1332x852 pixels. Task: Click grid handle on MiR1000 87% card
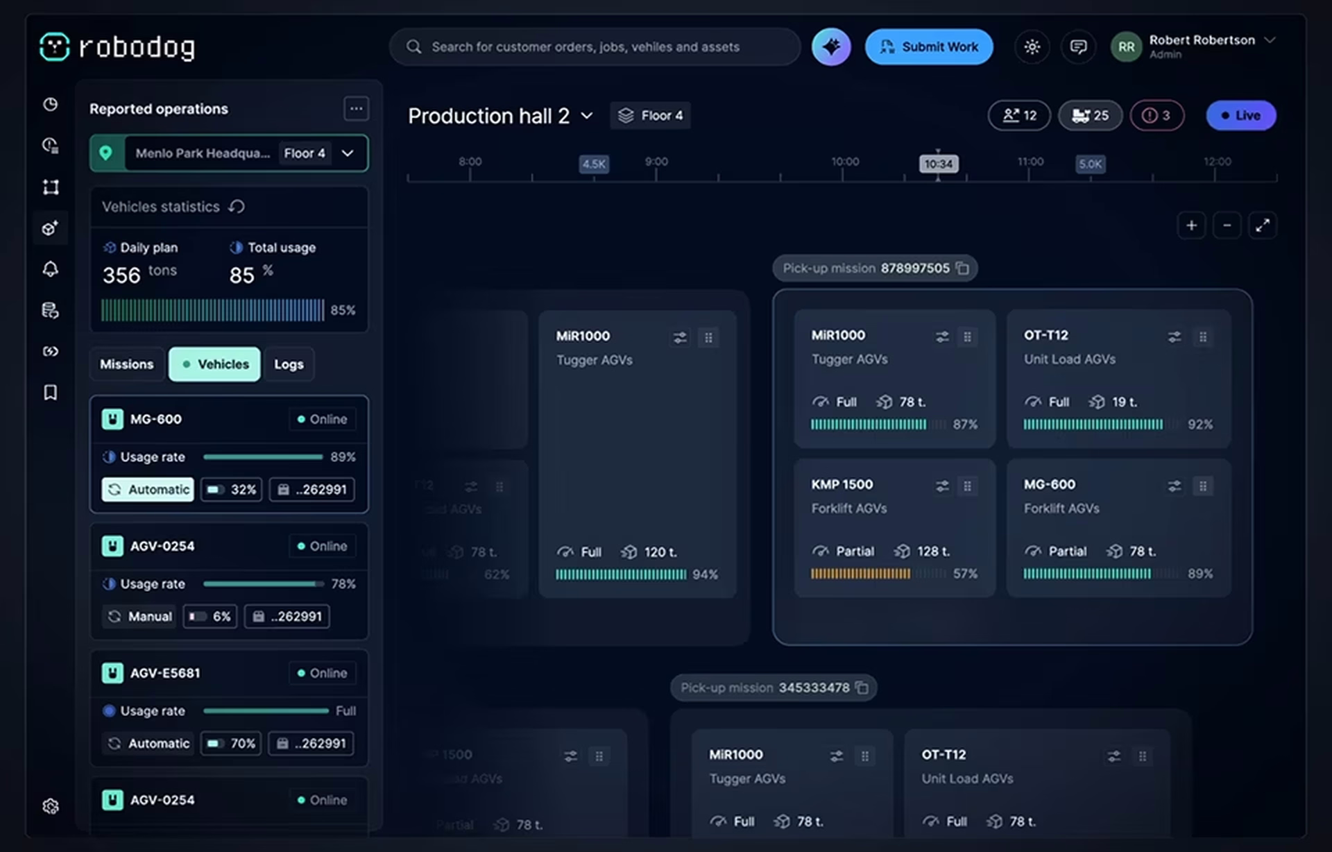click(x=967, y=337)
